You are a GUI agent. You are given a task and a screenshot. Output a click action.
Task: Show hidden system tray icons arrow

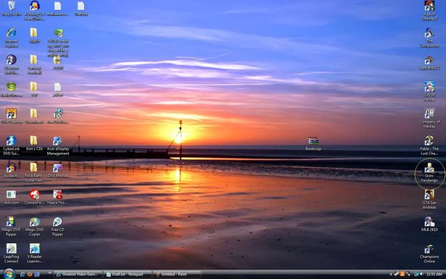390,274
